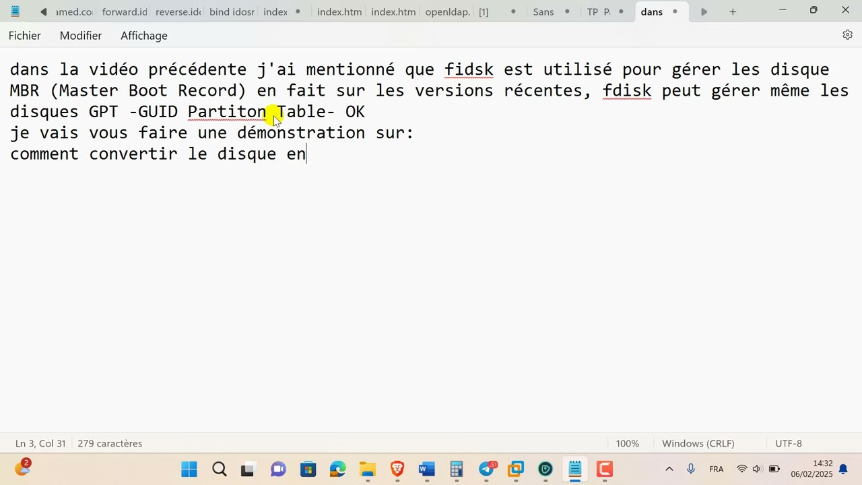Switch FRA input language indicator

[x=717, y=470]
